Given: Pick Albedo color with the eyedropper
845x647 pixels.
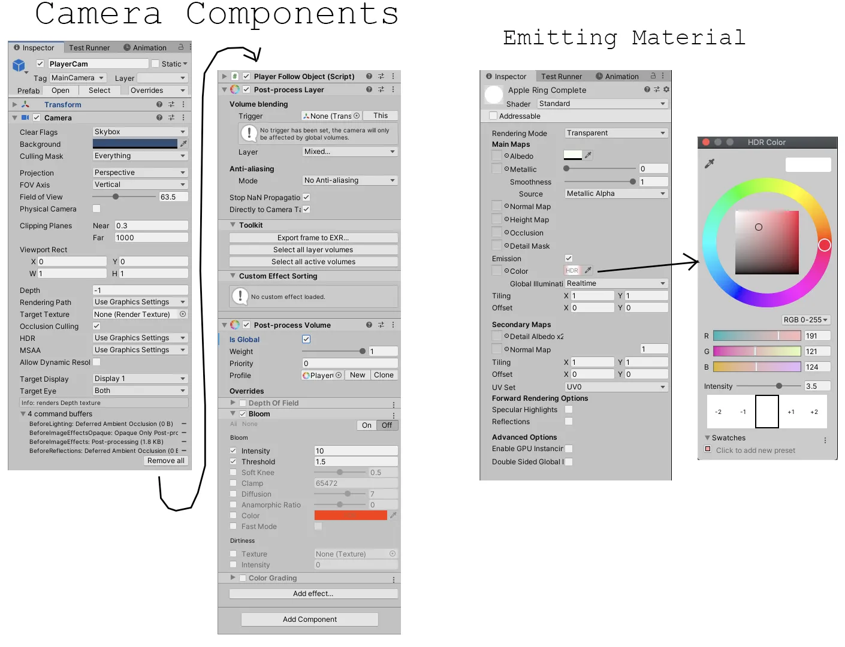Looking at the screenshot, I should pos(588,155).
